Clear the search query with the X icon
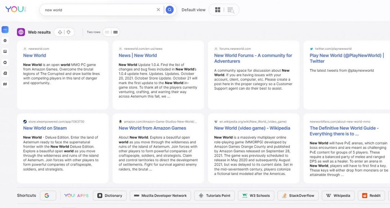This screenshot has width=390, height=208. click(x=158, y=10)
